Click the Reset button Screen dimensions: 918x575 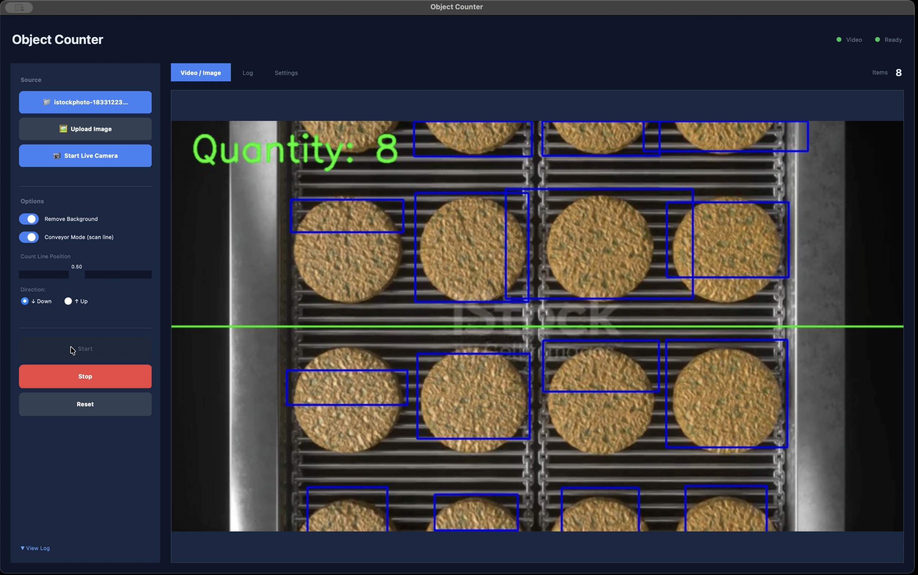pyautogui.click(x=85, y=404)
